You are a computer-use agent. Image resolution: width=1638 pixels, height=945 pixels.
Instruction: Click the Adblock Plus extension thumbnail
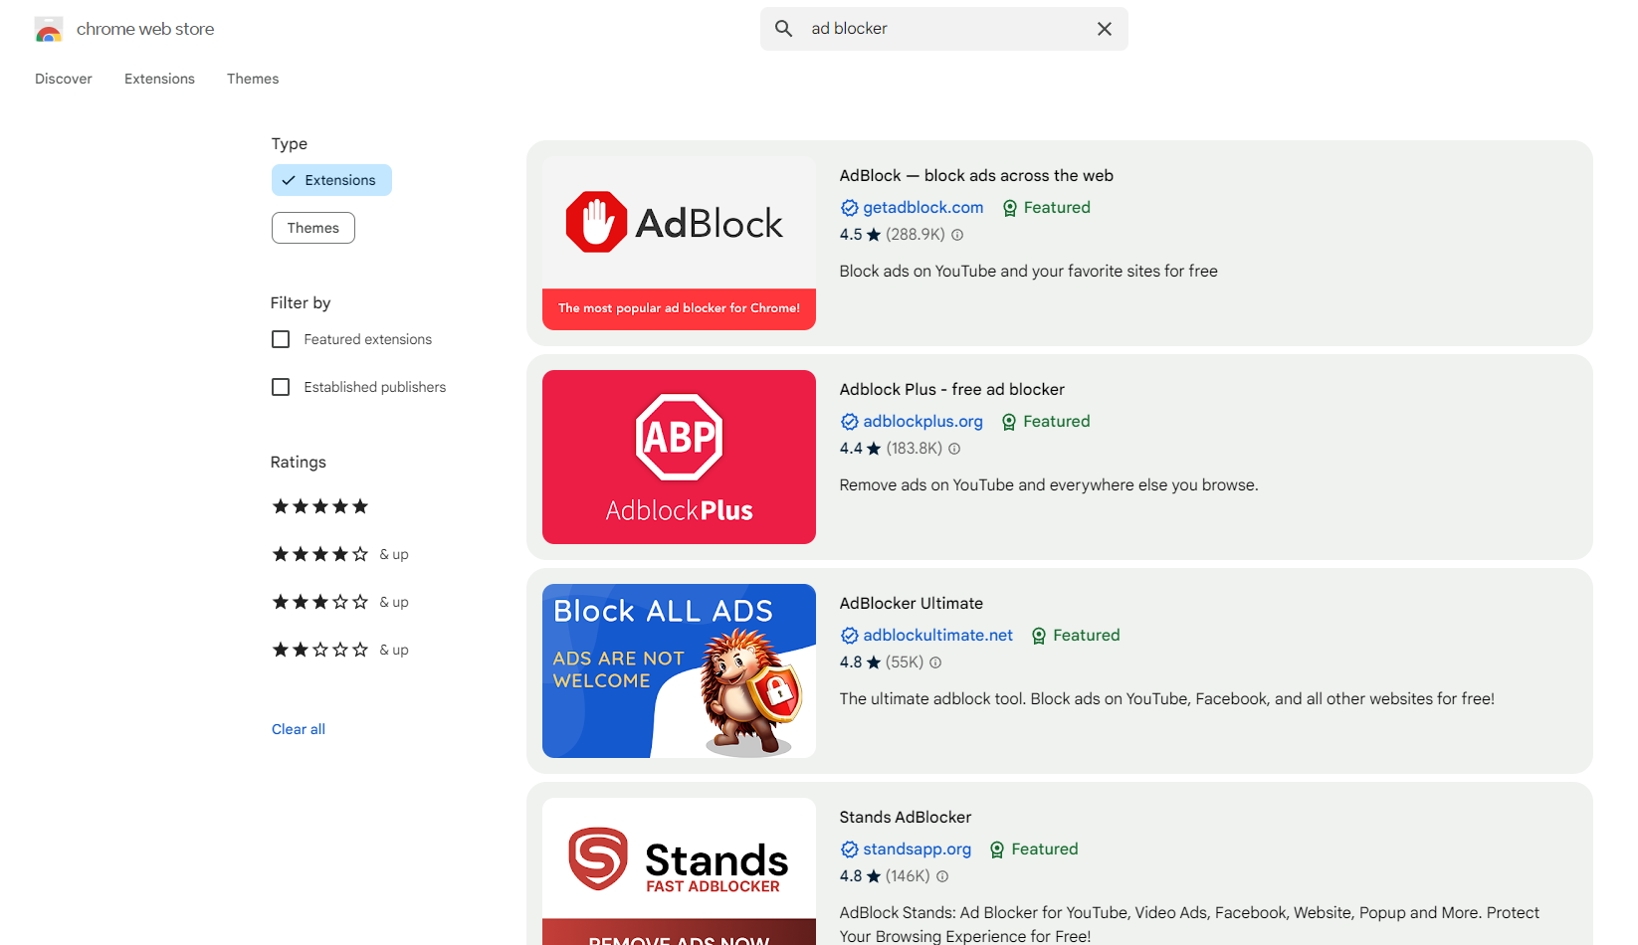(x=679, y=457)
